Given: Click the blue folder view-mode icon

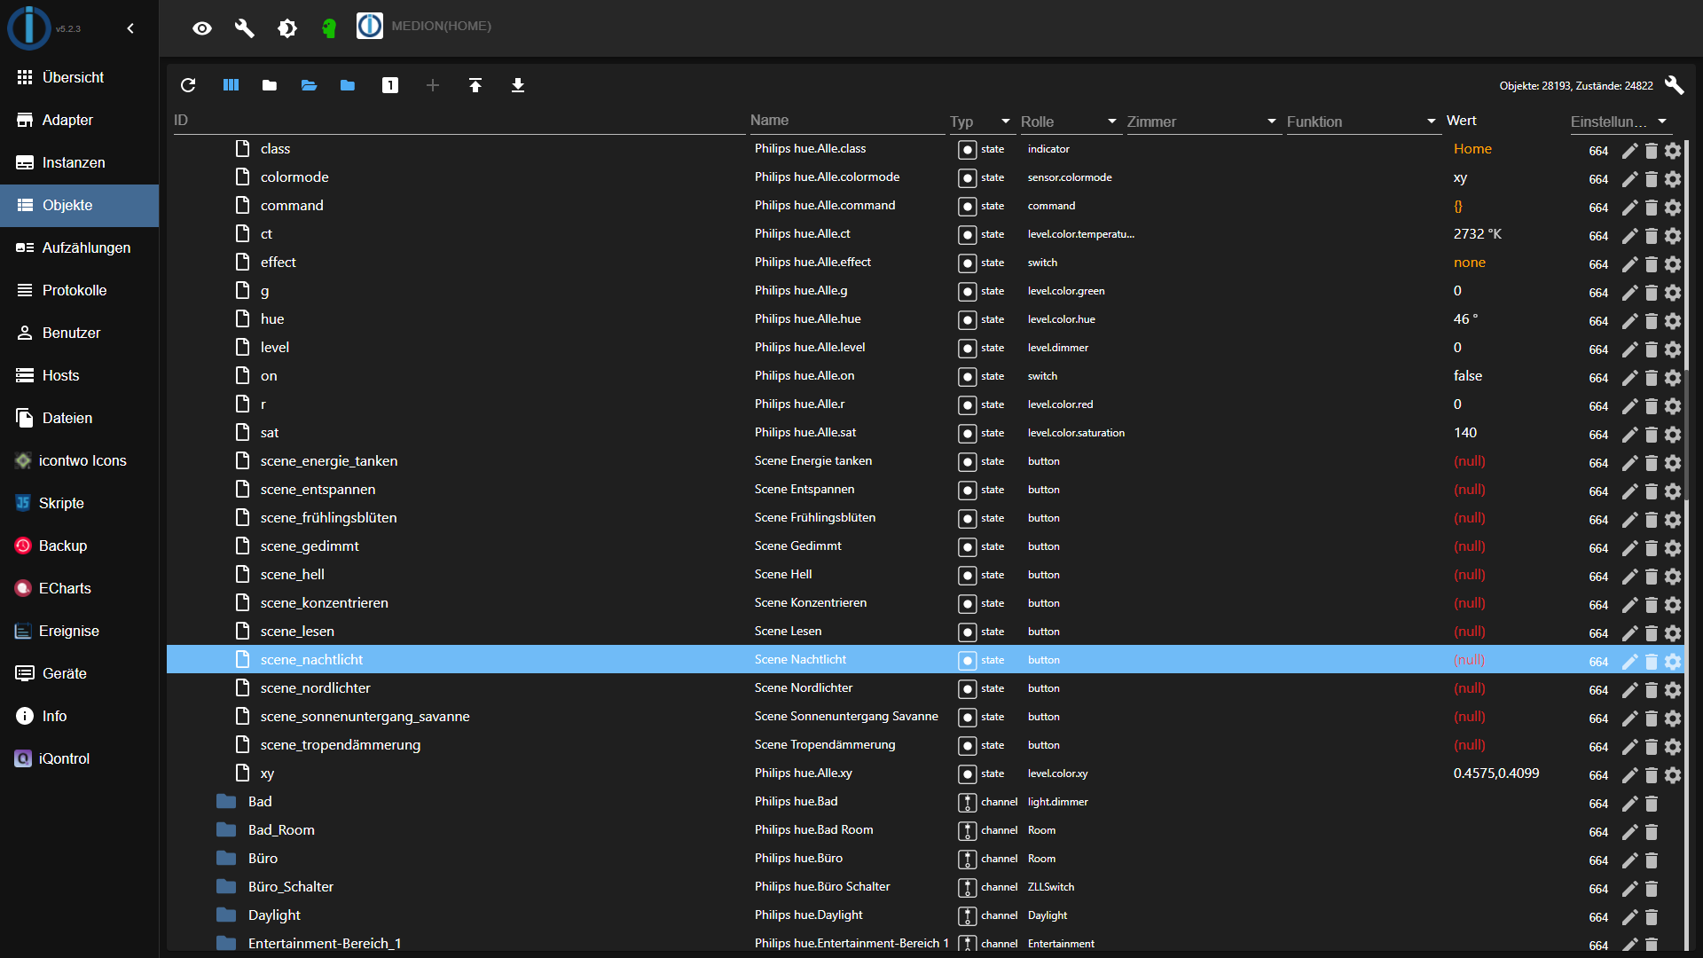Looking at the screenshot, I should (348, 85).
